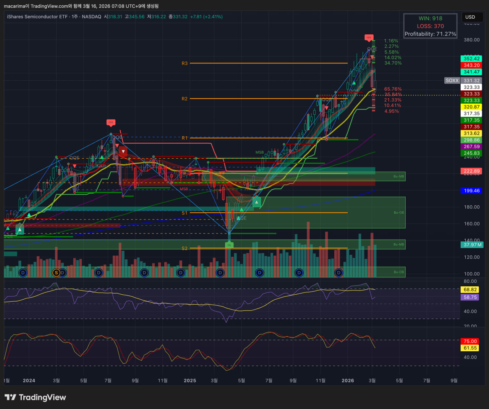Viewport: 489px width, 409px height.
Task: Click the S2 pivot level label
Action: tap(185, 248)
